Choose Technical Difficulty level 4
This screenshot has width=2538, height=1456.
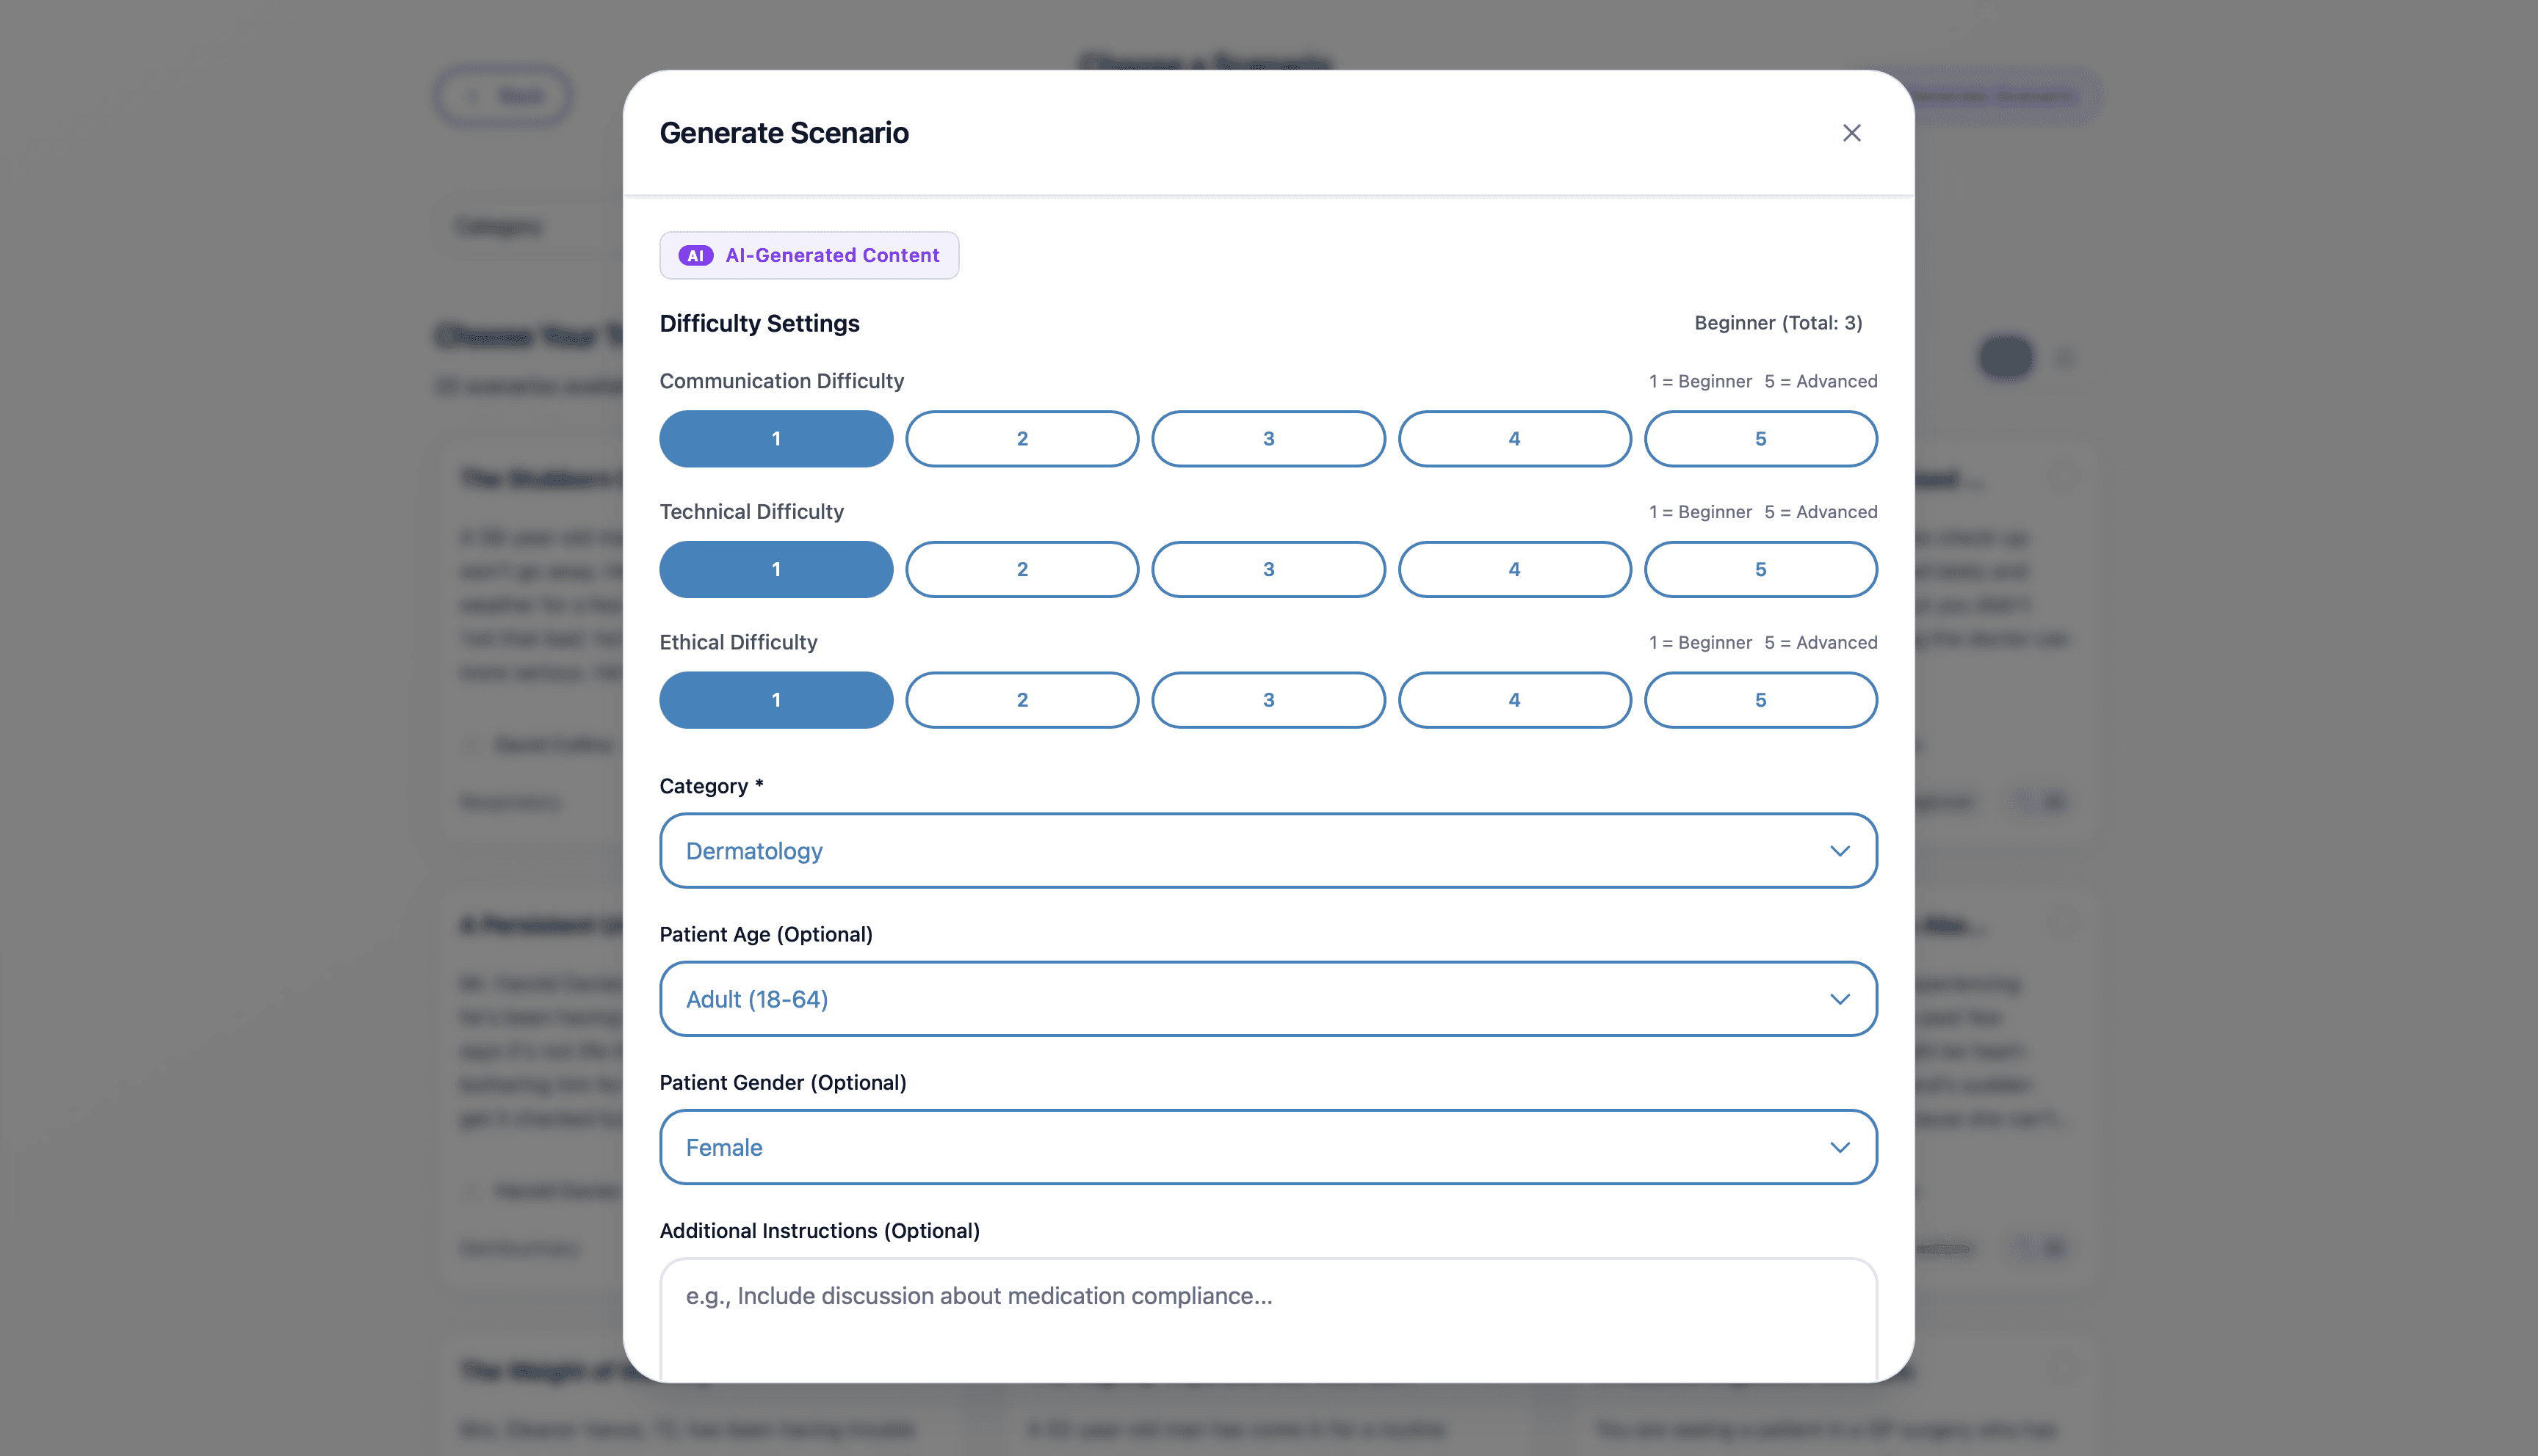click(x=1514, y=570)
